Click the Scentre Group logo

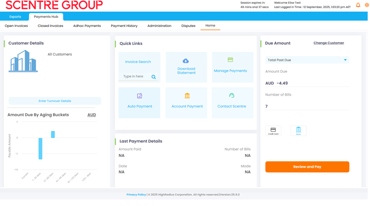click(x=54, y=5)
